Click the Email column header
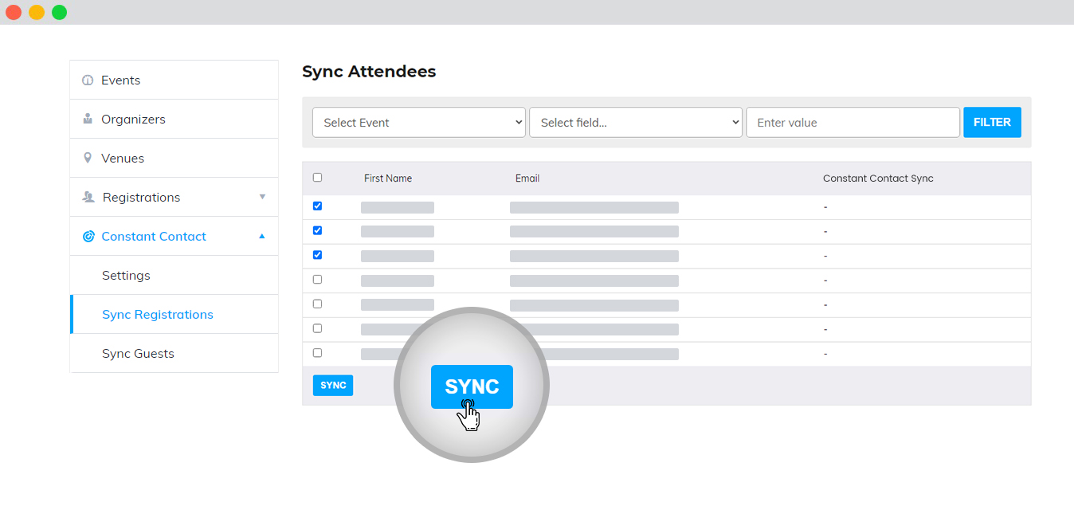The height and width of the screenshot is (506, 1074). coord(527,178)
